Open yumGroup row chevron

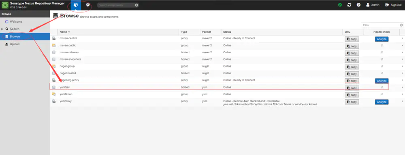tap(402, 94)
